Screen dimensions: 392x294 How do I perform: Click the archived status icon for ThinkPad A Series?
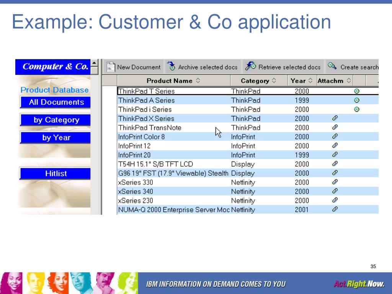click(x=357, y=100)
